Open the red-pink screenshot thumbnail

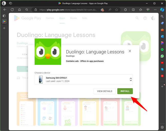(x=110, y=112)
